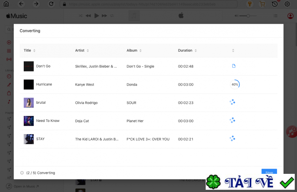Adjust the volume slider
The image size is (297, 192).
tap(248, 16)
